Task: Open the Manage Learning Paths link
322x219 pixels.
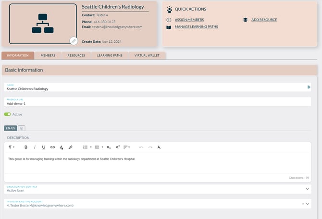Action: pyautogui.click(x=196, y=27)
